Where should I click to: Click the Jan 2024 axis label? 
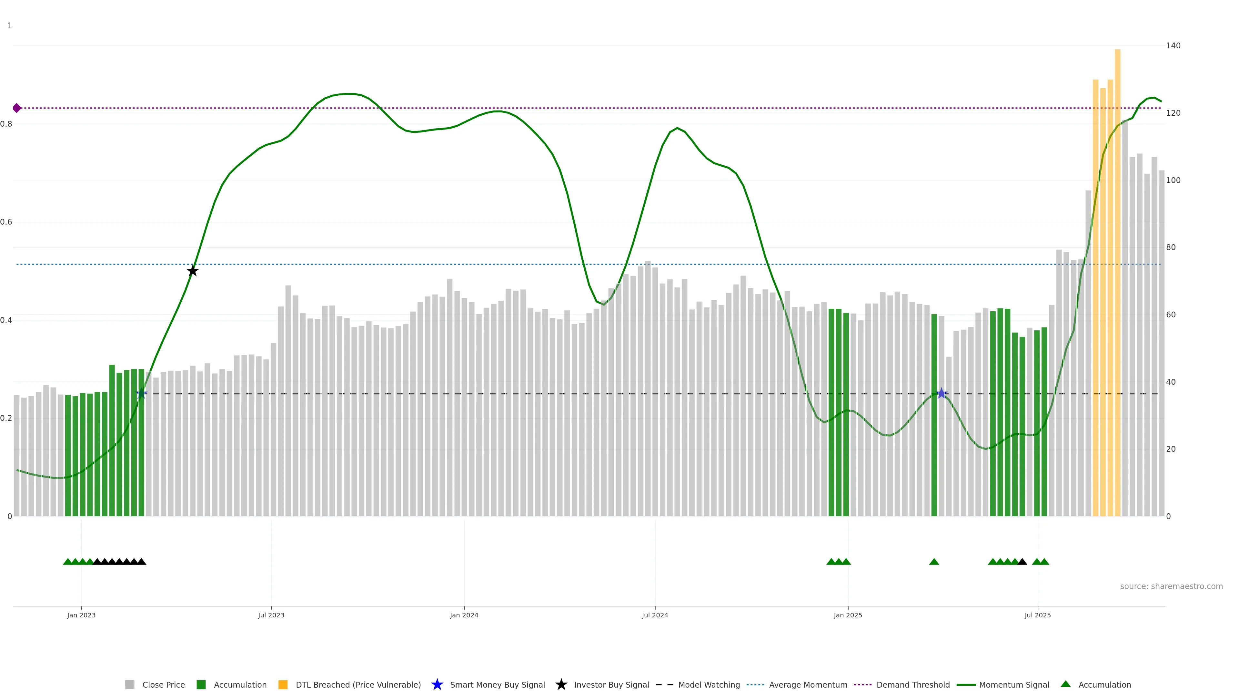(464, 615)
